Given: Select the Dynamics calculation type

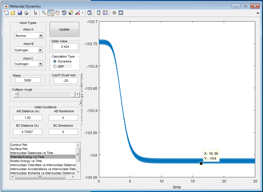Looking at the screenshot, I should [x=62, y=61].
